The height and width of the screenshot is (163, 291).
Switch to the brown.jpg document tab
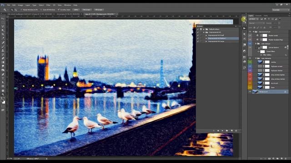(x=68, y=14)
